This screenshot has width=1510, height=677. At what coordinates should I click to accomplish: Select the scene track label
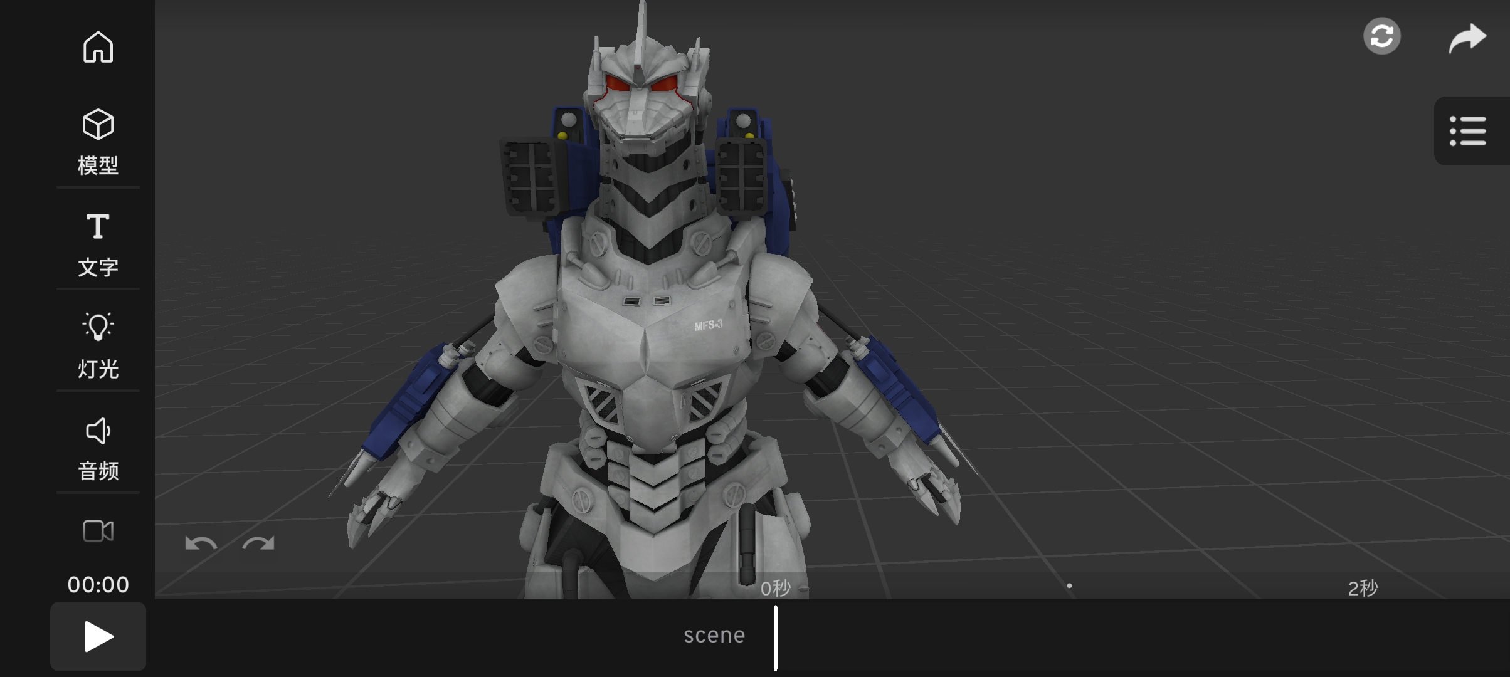pos(714,636)
